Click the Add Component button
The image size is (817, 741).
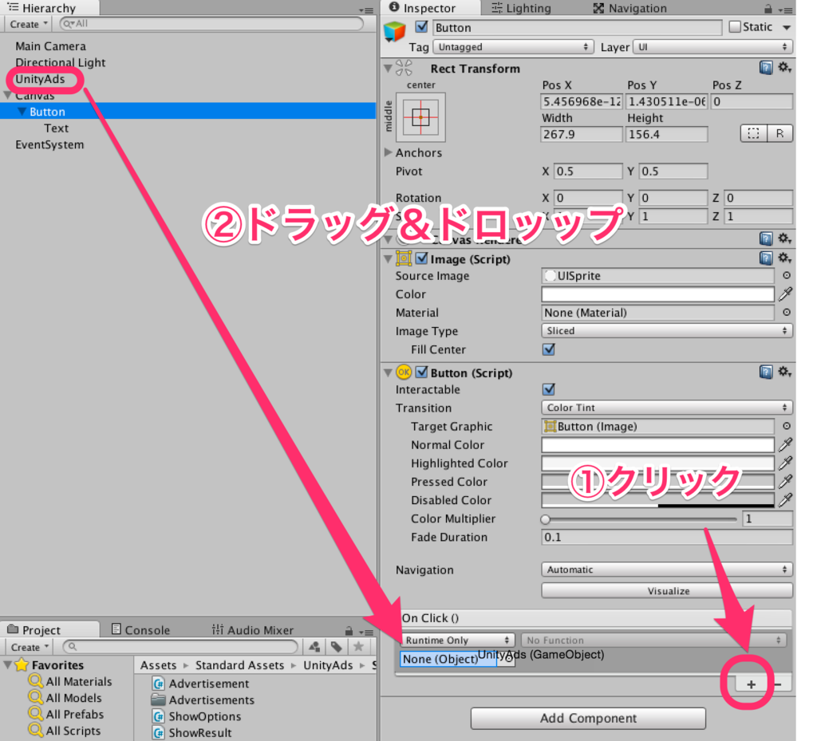(587, 718)
